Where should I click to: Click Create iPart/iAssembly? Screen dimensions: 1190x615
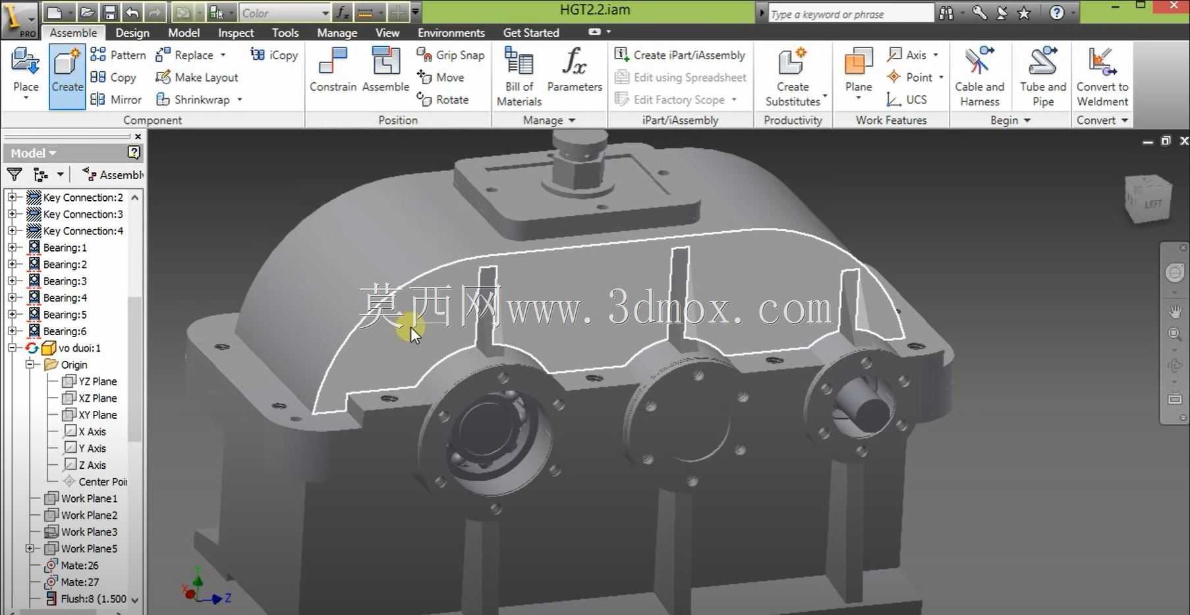pos(679,55)
